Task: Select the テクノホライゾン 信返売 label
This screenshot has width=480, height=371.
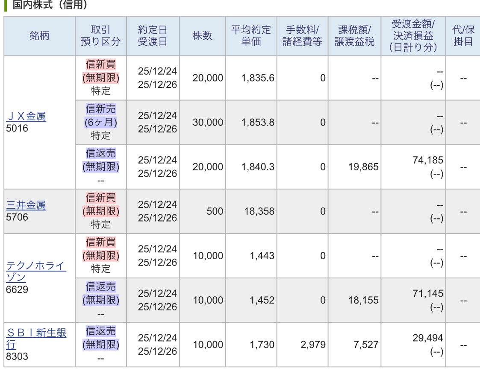Action: click(101, 293)
